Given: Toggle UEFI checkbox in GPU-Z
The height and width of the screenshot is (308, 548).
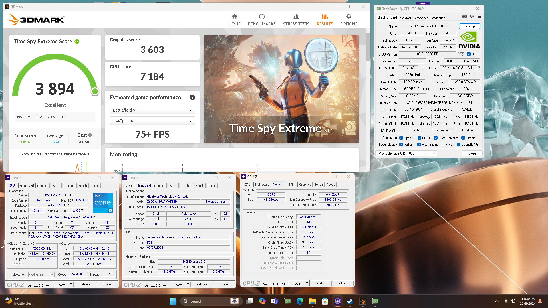Looking at the screenshot, I should pos(469,54).
